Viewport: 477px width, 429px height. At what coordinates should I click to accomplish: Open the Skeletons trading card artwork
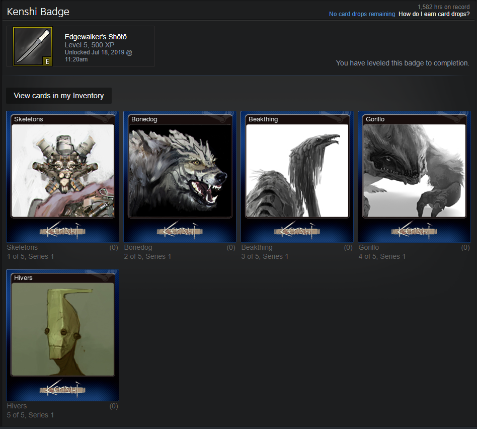[x=63, y=171]
